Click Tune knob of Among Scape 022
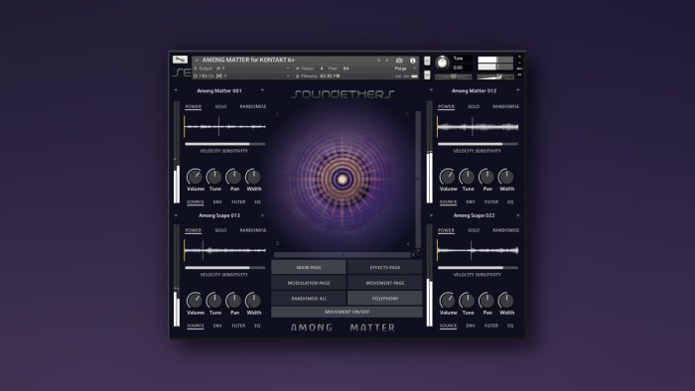Screen dimensions: 695x391 (x=467, y=301)
